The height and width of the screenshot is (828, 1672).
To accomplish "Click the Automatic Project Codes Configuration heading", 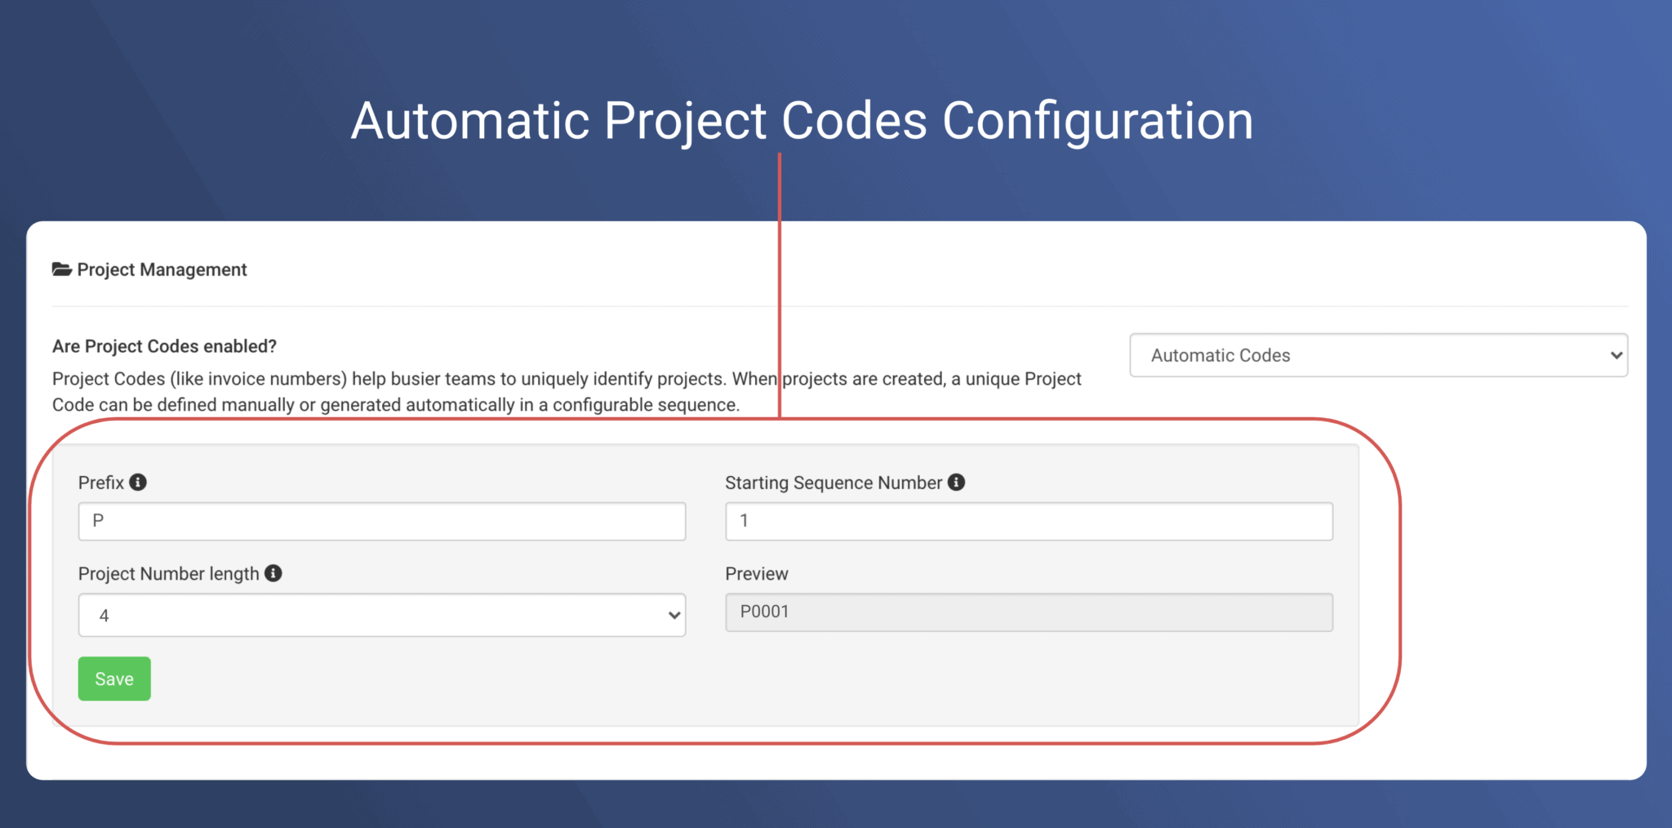I will 803,119.
